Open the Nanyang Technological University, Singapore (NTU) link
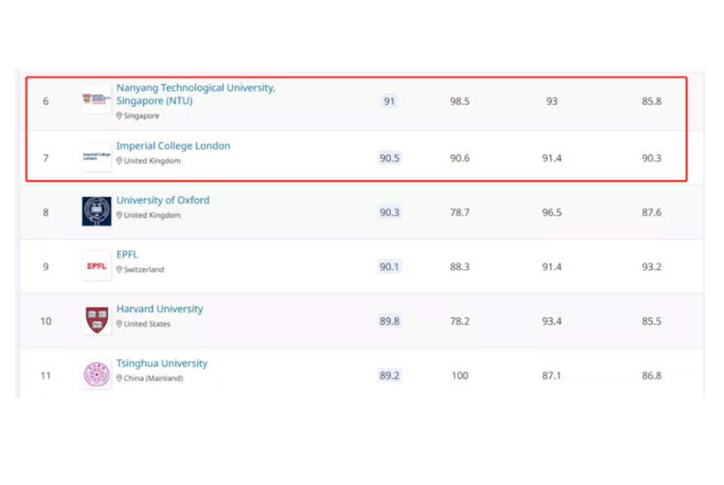Screen dimensions: 724x485 [x=196, y=95]
